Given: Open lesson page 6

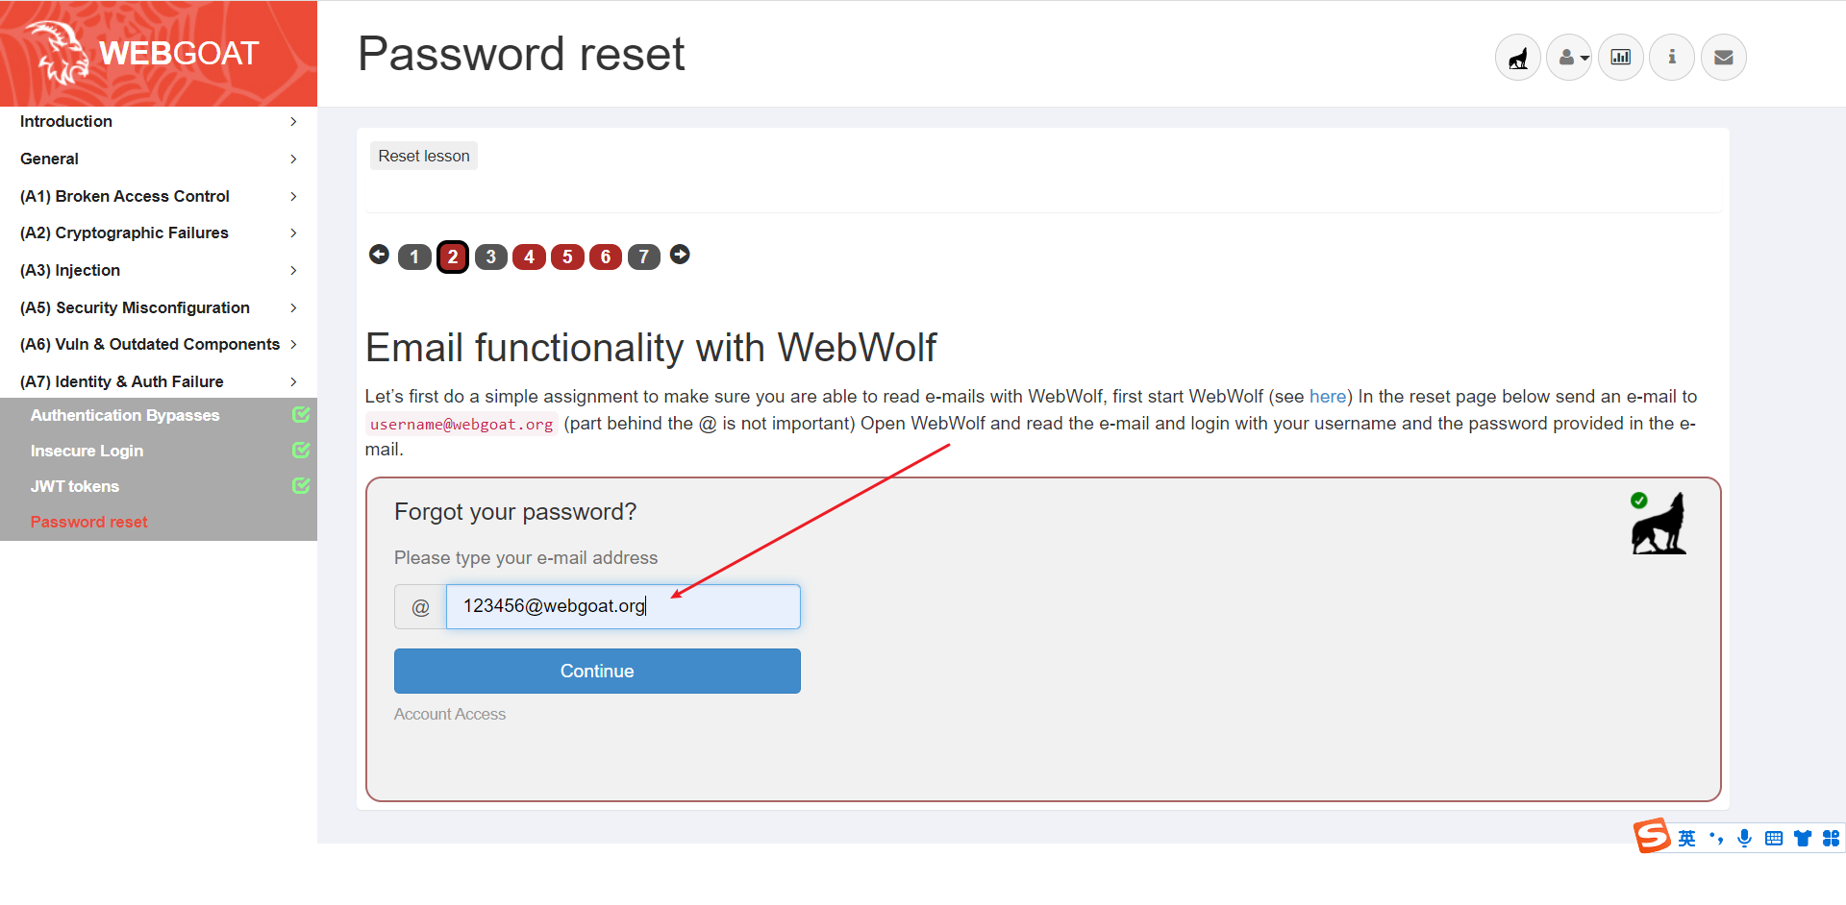Looking at the screenshot, I should 606,257.
